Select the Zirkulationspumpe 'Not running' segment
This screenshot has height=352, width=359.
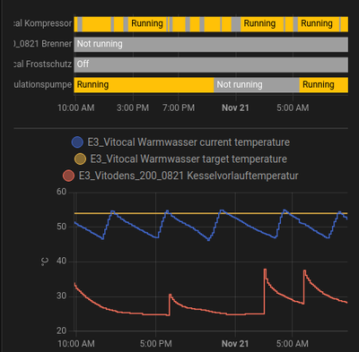click(257, 85)
